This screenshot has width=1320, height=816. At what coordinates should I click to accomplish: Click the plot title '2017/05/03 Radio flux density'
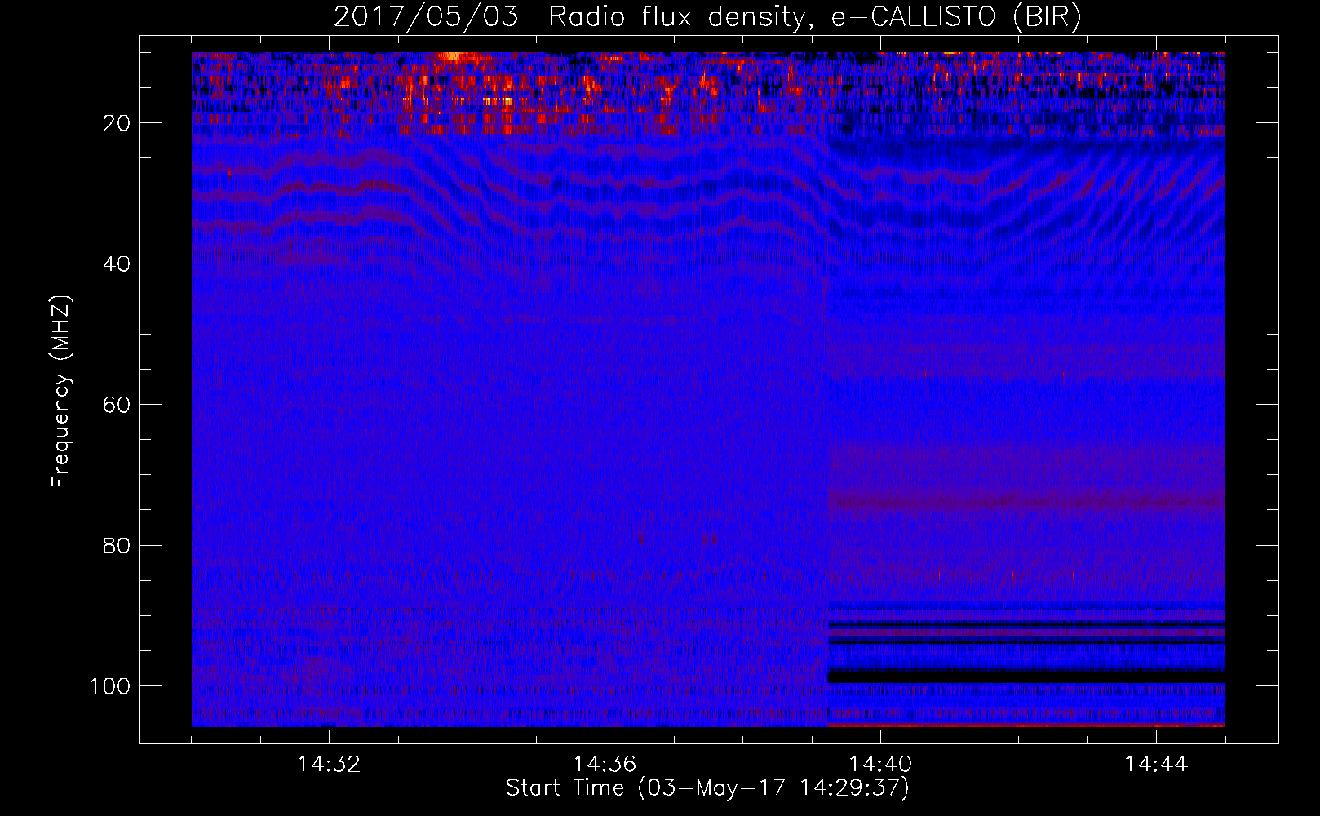pyautogui.click(x=707, y=17)
